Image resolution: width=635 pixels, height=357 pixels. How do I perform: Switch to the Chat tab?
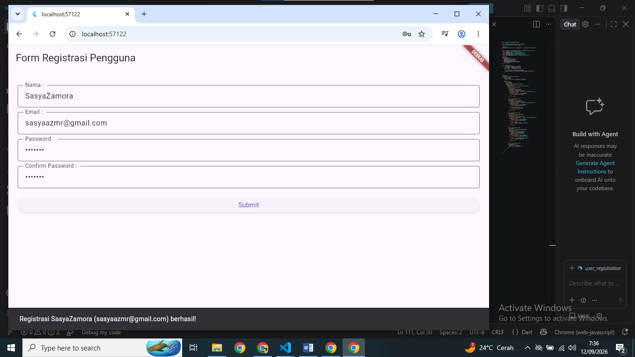point(570,24)
